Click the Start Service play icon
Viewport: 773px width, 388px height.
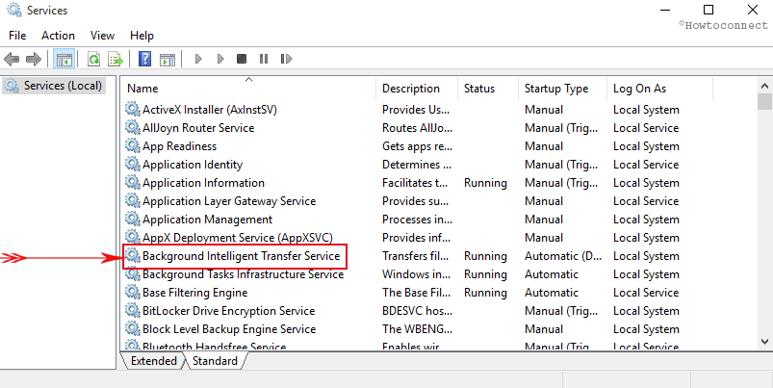(198, 59)
